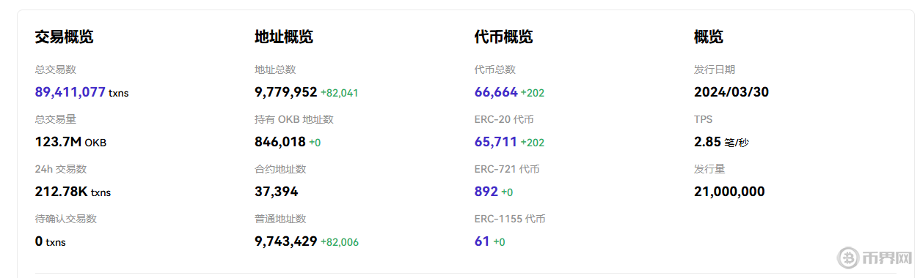
Task: Select token total increase +202
Action: 533,93
